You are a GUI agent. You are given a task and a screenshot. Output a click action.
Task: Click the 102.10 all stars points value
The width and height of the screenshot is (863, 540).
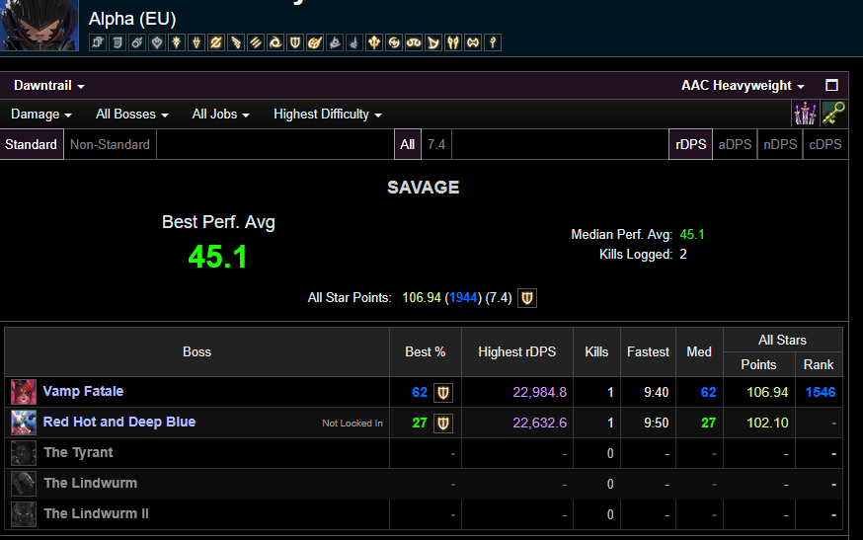tap(767, 423)
